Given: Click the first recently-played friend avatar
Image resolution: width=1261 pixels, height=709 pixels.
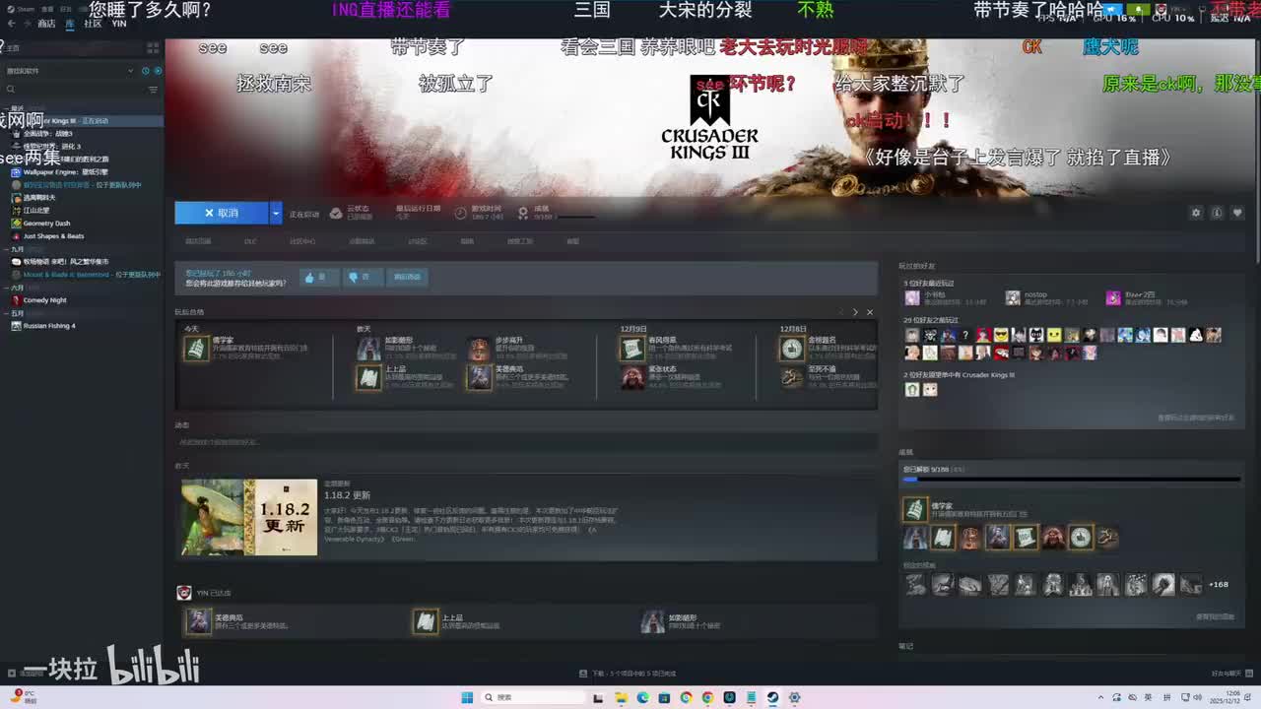Looking at the screenshot, I should pos(911,297).
